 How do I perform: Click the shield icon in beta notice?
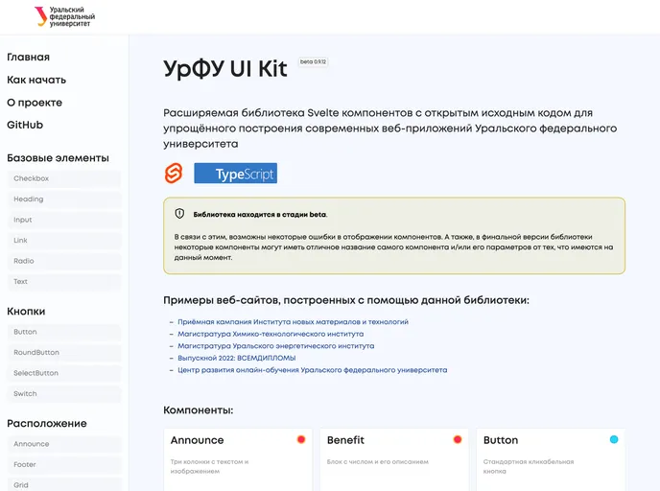pos(179,214)
